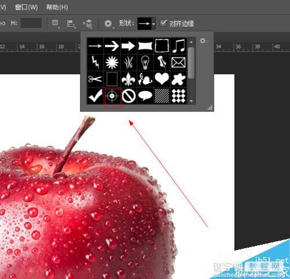This screenshot has width=290, height=279.
Task: Open the Help menu
Action: point(57,8)
